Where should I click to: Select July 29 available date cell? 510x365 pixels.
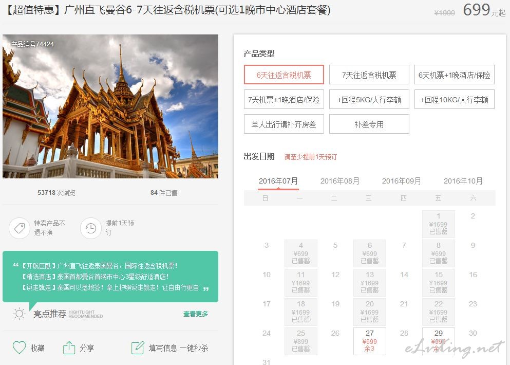pyautogui.click(x=439, y=341)
